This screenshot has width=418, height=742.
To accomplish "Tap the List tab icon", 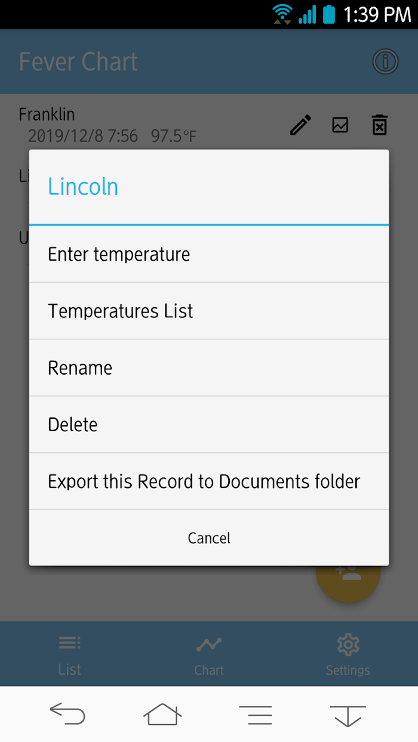I will pos(70,643).
